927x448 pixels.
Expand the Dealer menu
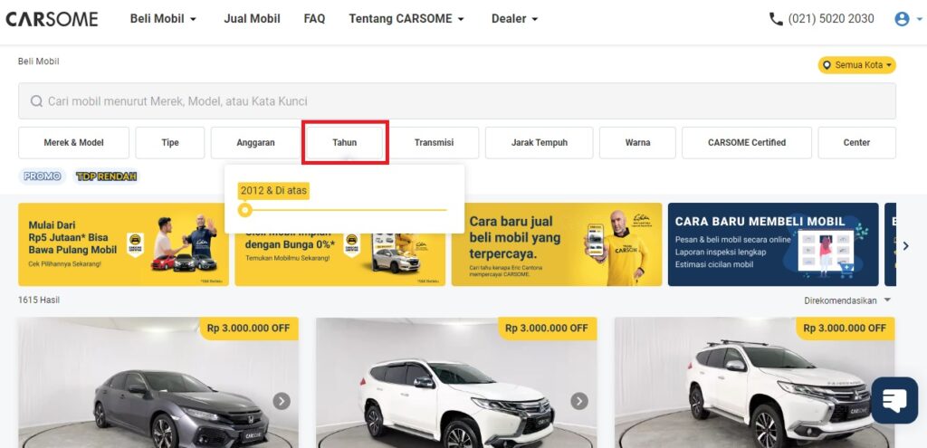pyautogui.click(x=515, y=19)
